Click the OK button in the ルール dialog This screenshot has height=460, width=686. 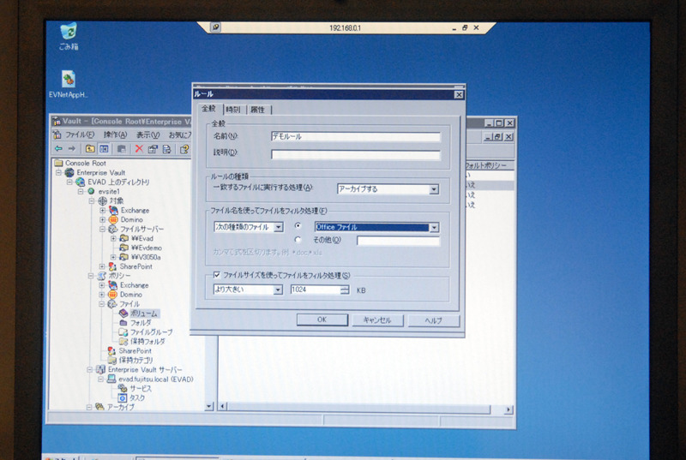point(322,320)
